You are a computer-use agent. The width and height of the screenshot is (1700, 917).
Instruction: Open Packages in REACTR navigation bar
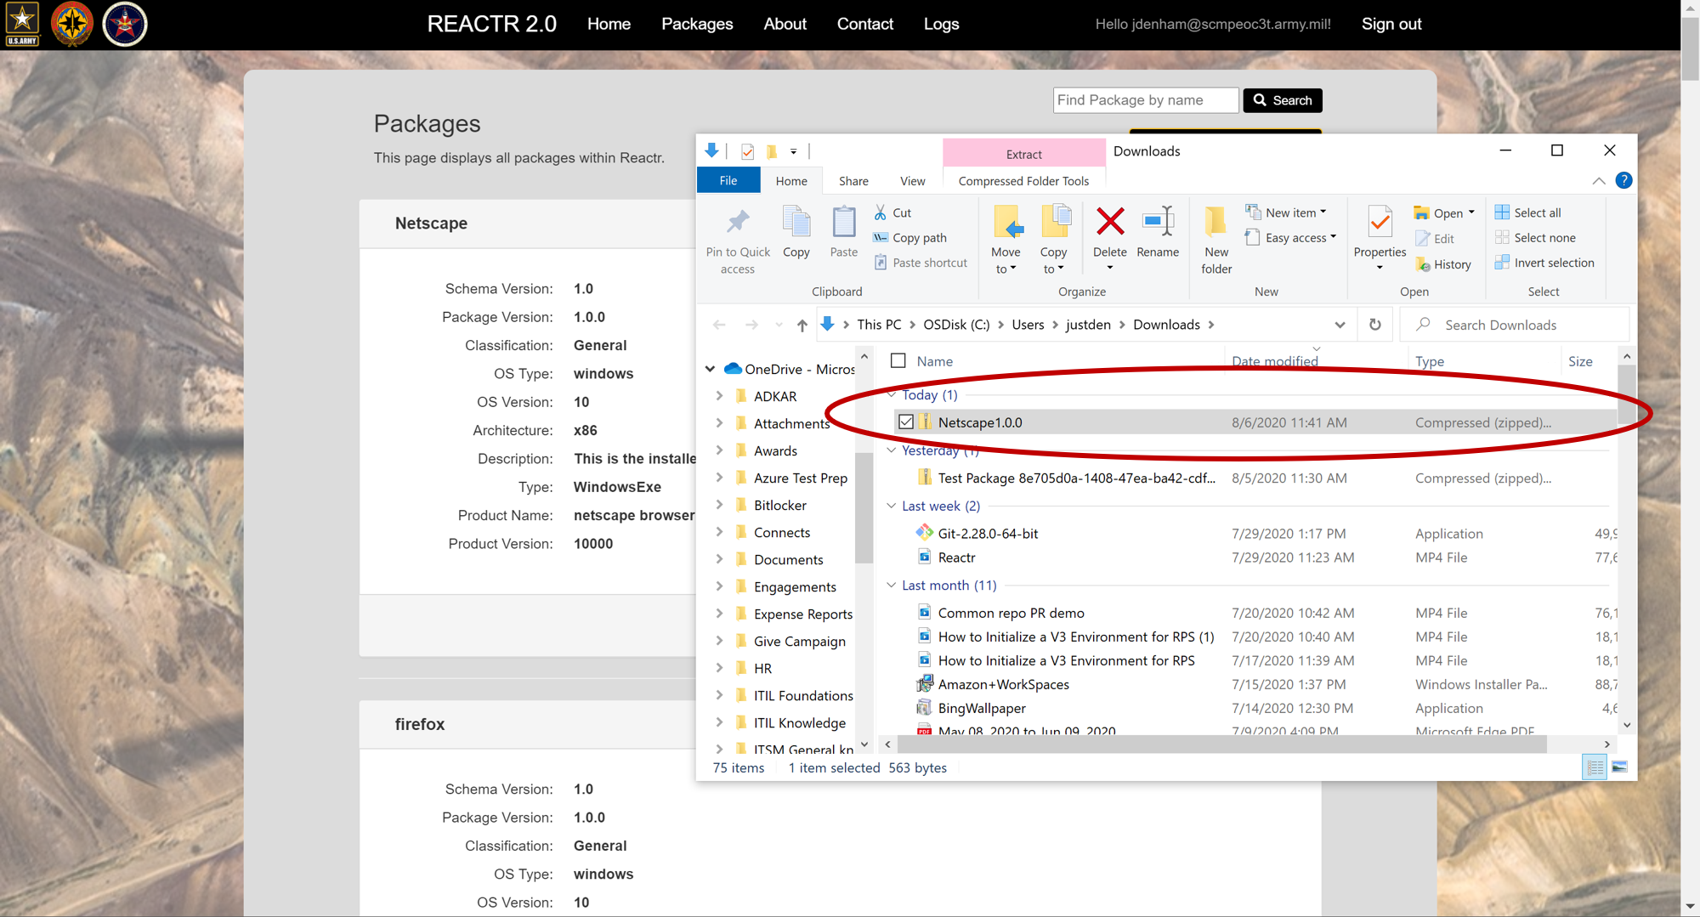pyautogui.click(x=697, y=24)
